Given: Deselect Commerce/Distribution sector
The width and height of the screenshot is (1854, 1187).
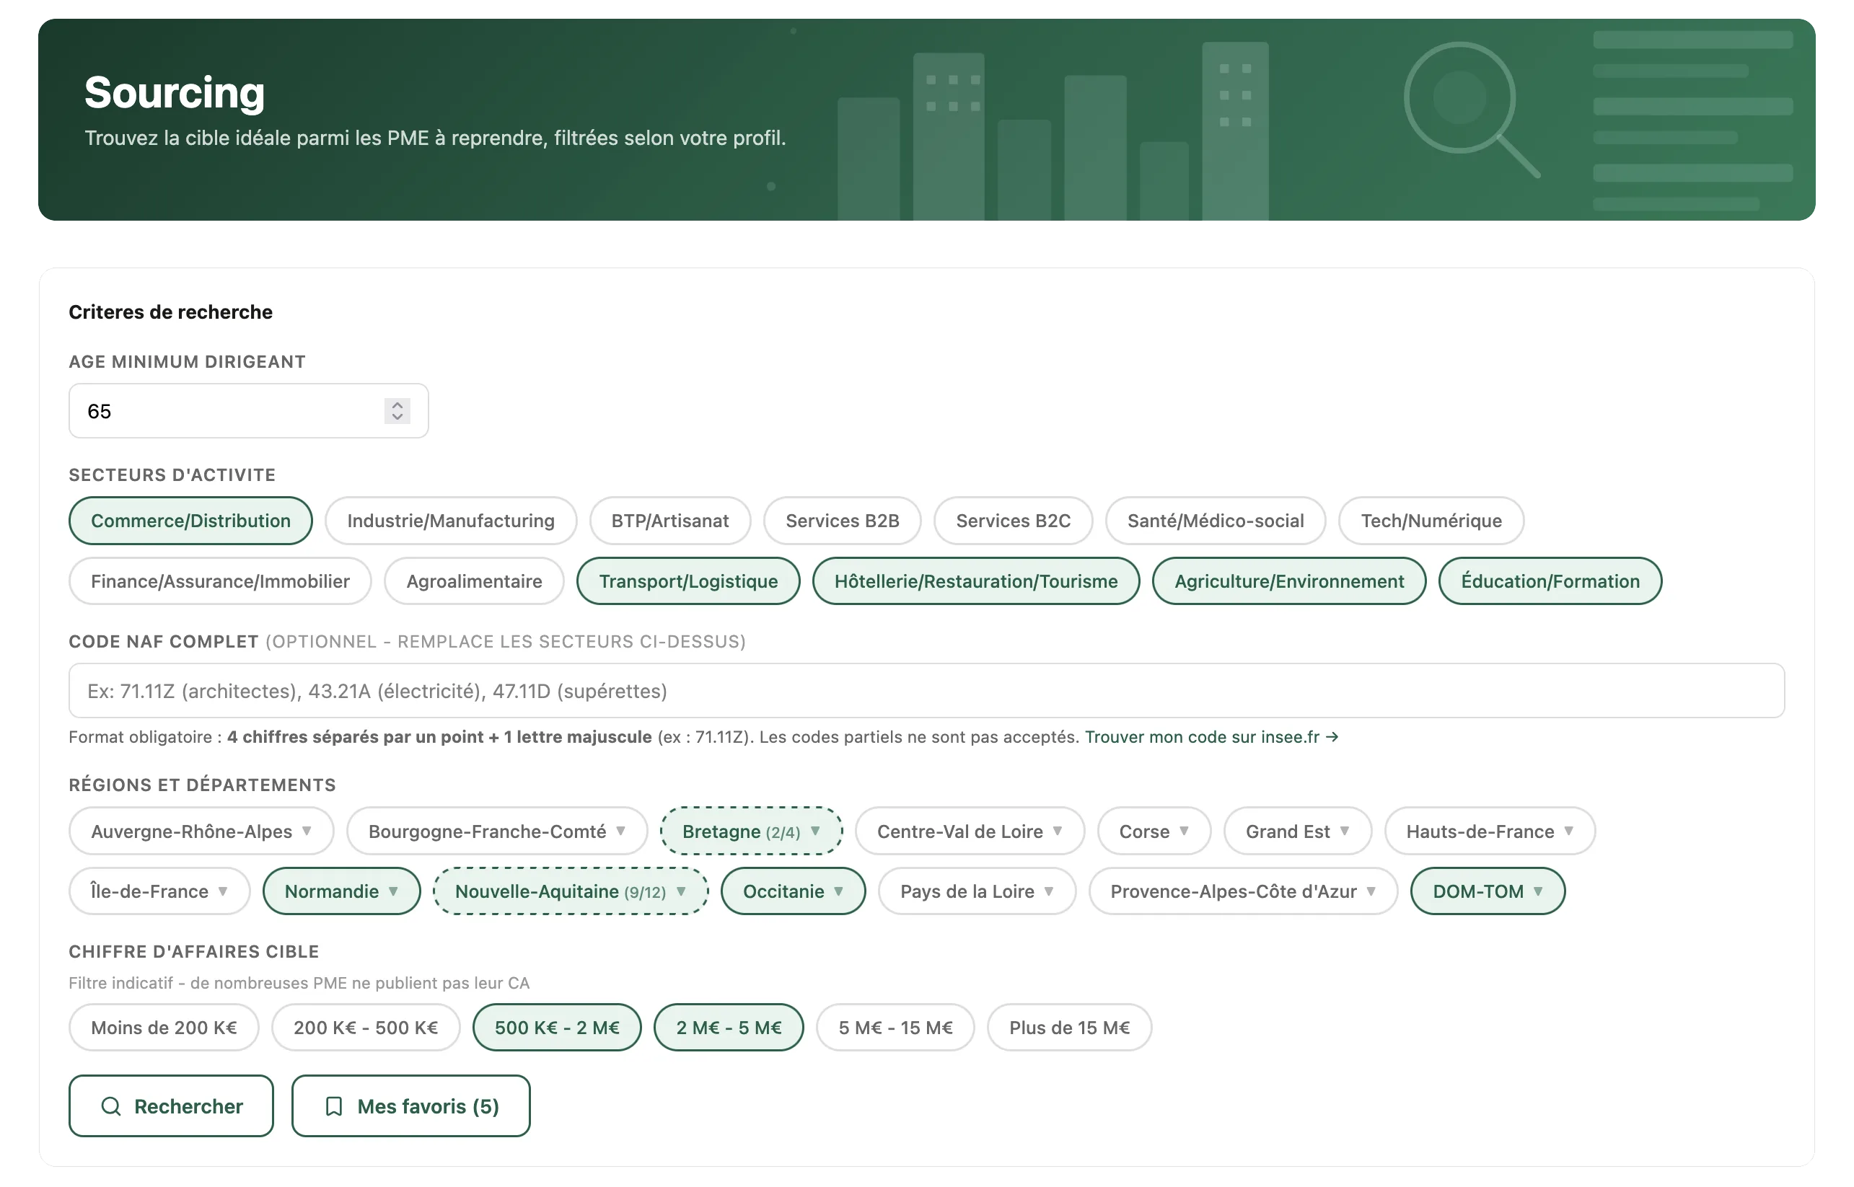Looking at the screenshot, I should click(190, 520).
